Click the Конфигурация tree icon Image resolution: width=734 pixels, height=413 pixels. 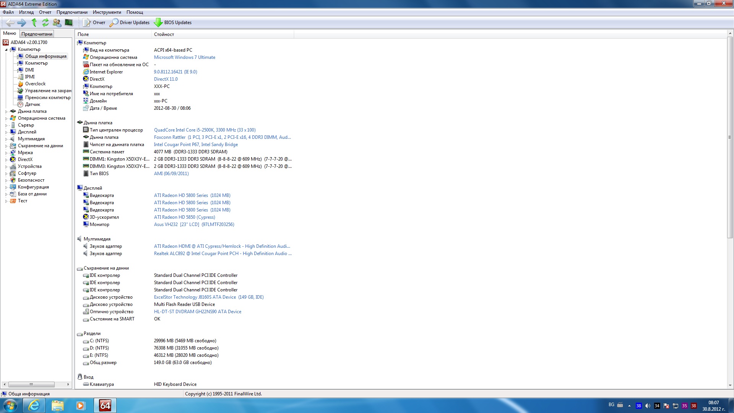[13, 187]
